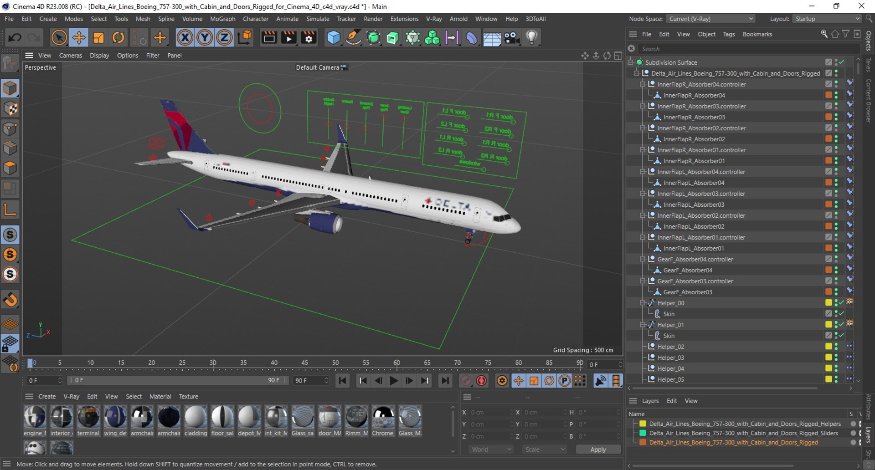Click the Coordinate System icon
The image size is (875, 470).
[245, 37]
